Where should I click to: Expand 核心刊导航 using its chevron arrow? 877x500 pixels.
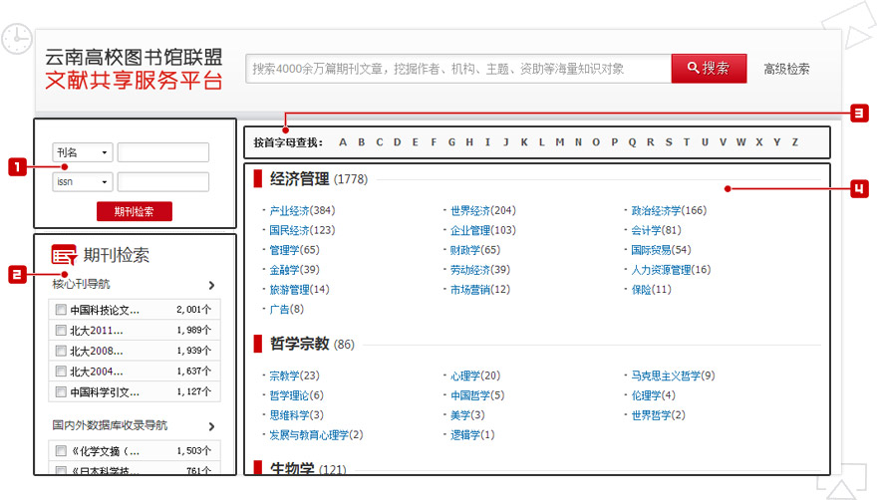[211, 285]
